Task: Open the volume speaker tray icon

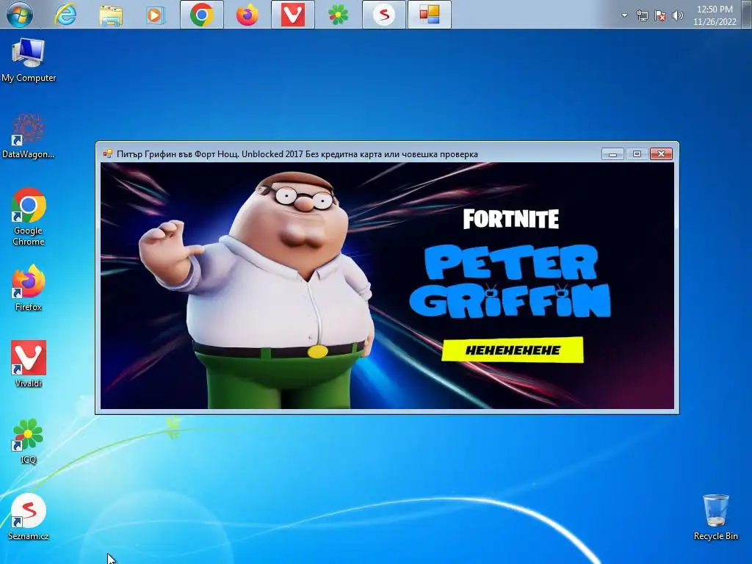Action: point(677,16)
